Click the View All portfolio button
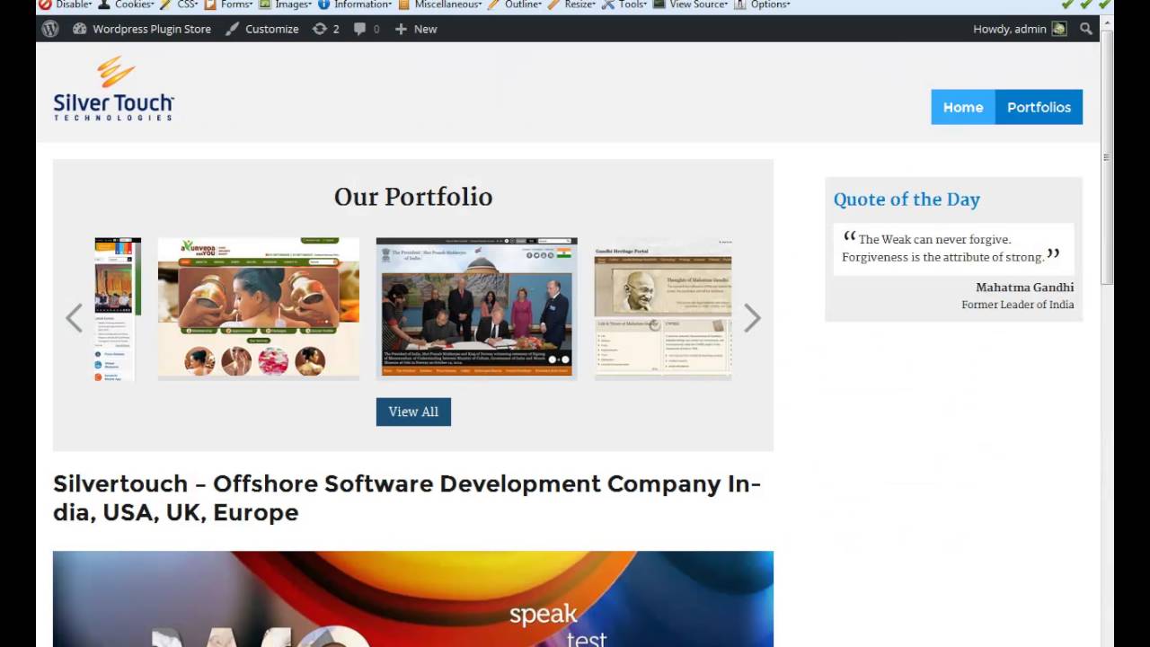This screenshot has height=647, width=1150. [x=413, y=412]
